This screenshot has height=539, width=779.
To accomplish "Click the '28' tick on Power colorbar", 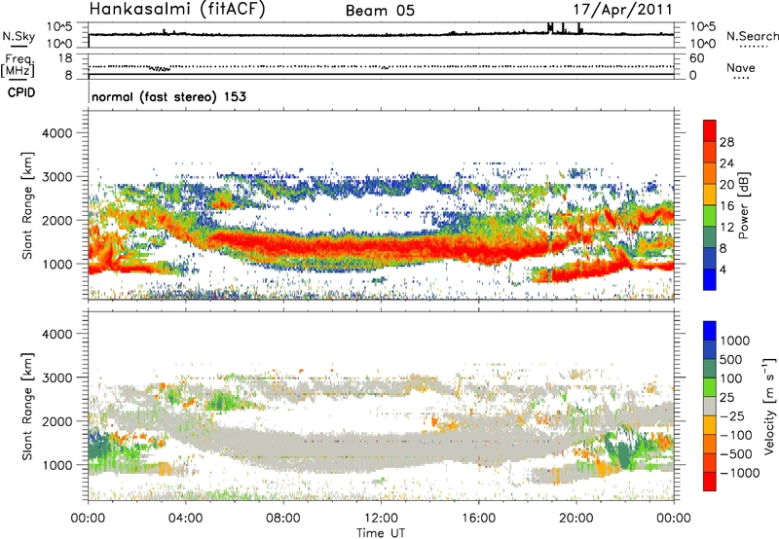I will [x=726, y=142].
